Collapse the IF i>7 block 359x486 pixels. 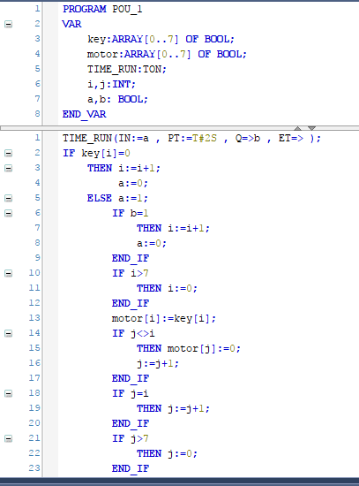click(x=8, y=273)
